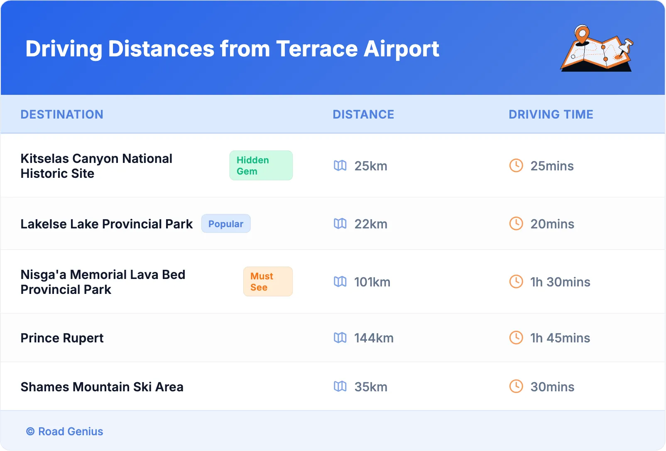
Task: Click the map icon beside 144km
Action: pyautogui.click(x=340, y=338)
